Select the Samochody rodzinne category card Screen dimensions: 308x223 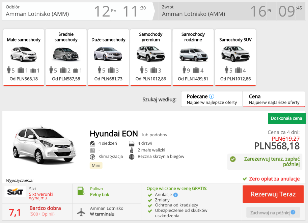pyautogui.click(x=193, y=57)
